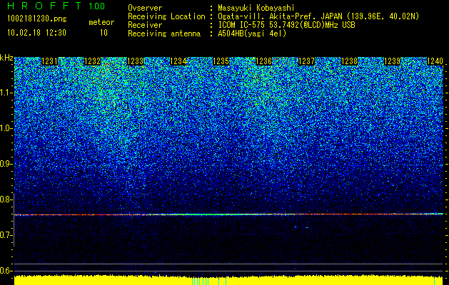
Task: Click the kHz axis unit label
Action: tap(6, 58)
